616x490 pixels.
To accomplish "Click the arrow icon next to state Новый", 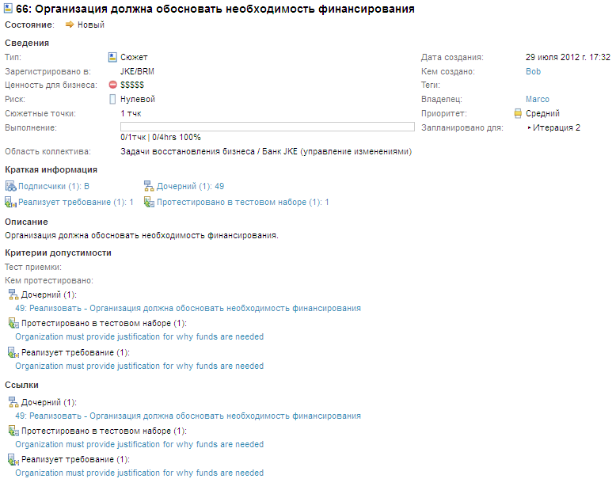I will pyautogui.click(x=70, y=25).
